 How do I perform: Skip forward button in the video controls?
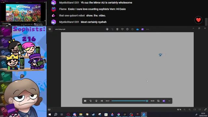pyautogui.click(x=96, y=101)
